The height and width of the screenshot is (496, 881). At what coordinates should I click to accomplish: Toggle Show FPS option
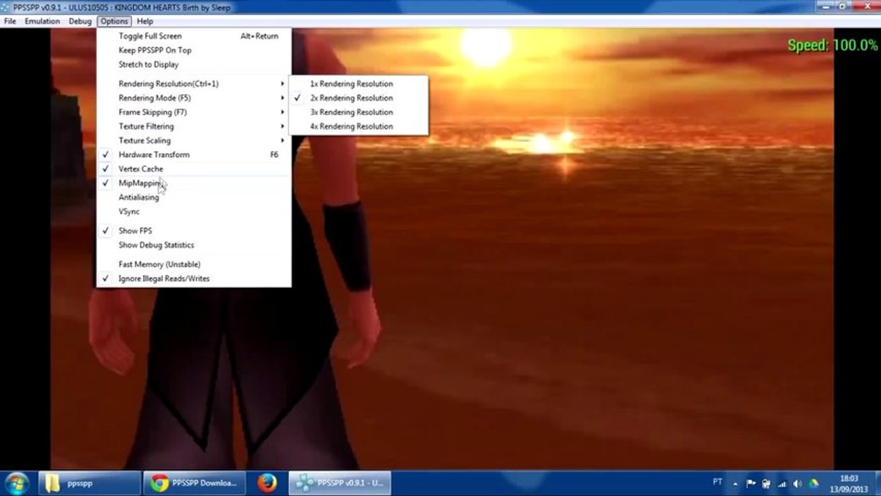pos(194,231)
